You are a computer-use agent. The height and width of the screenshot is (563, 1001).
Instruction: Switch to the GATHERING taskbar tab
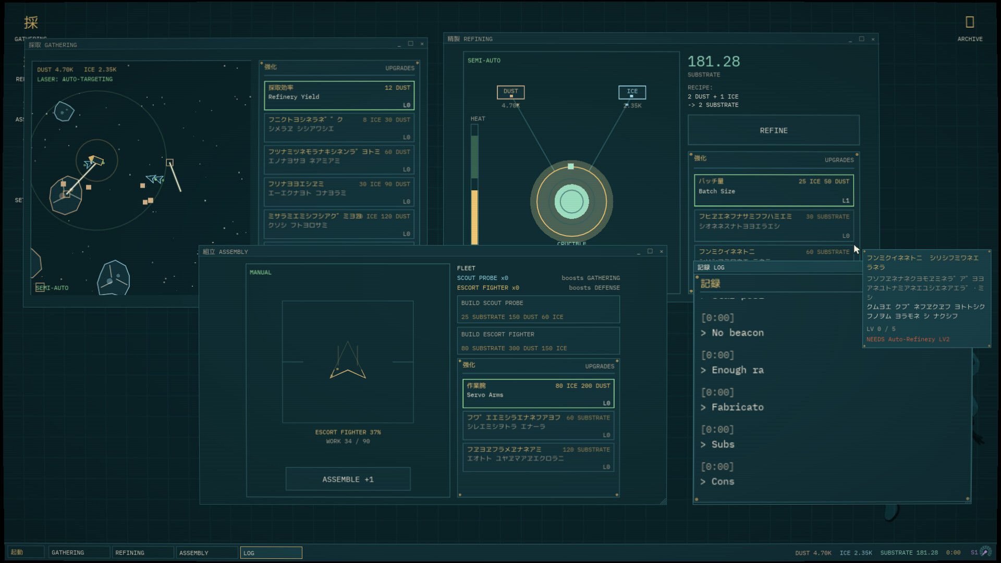(79, 553)
